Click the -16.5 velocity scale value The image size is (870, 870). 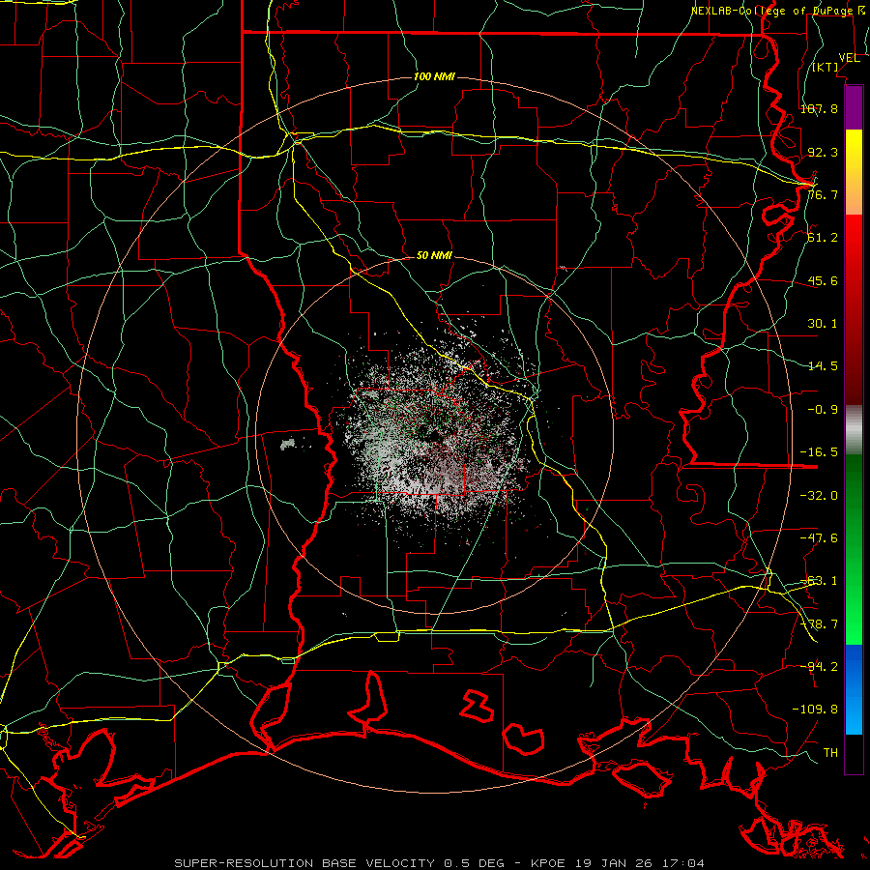coord(819,451)
